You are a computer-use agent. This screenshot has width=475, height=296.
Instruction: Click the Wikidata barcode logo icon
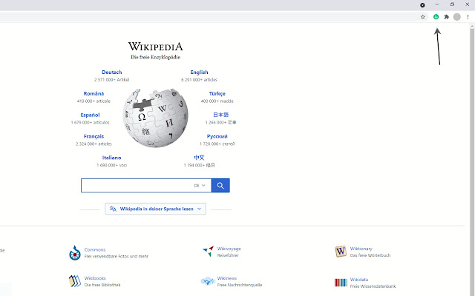341,283
